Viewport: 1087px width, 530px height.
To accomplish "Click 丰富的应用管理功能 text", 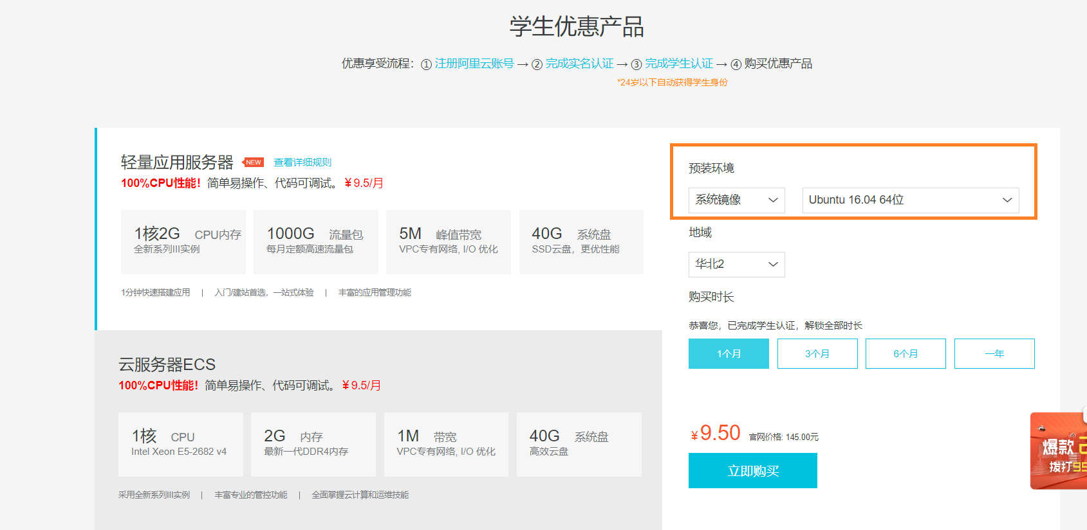I will (x=375, y=292).
